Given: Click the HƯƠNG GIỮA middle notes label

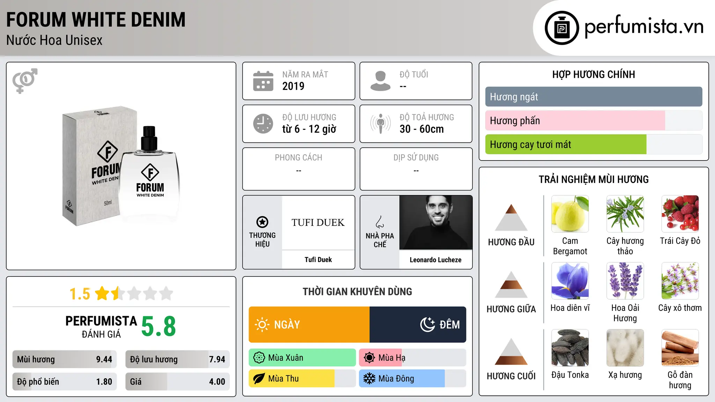Looking at the screenshot, I should click(511, 309).
